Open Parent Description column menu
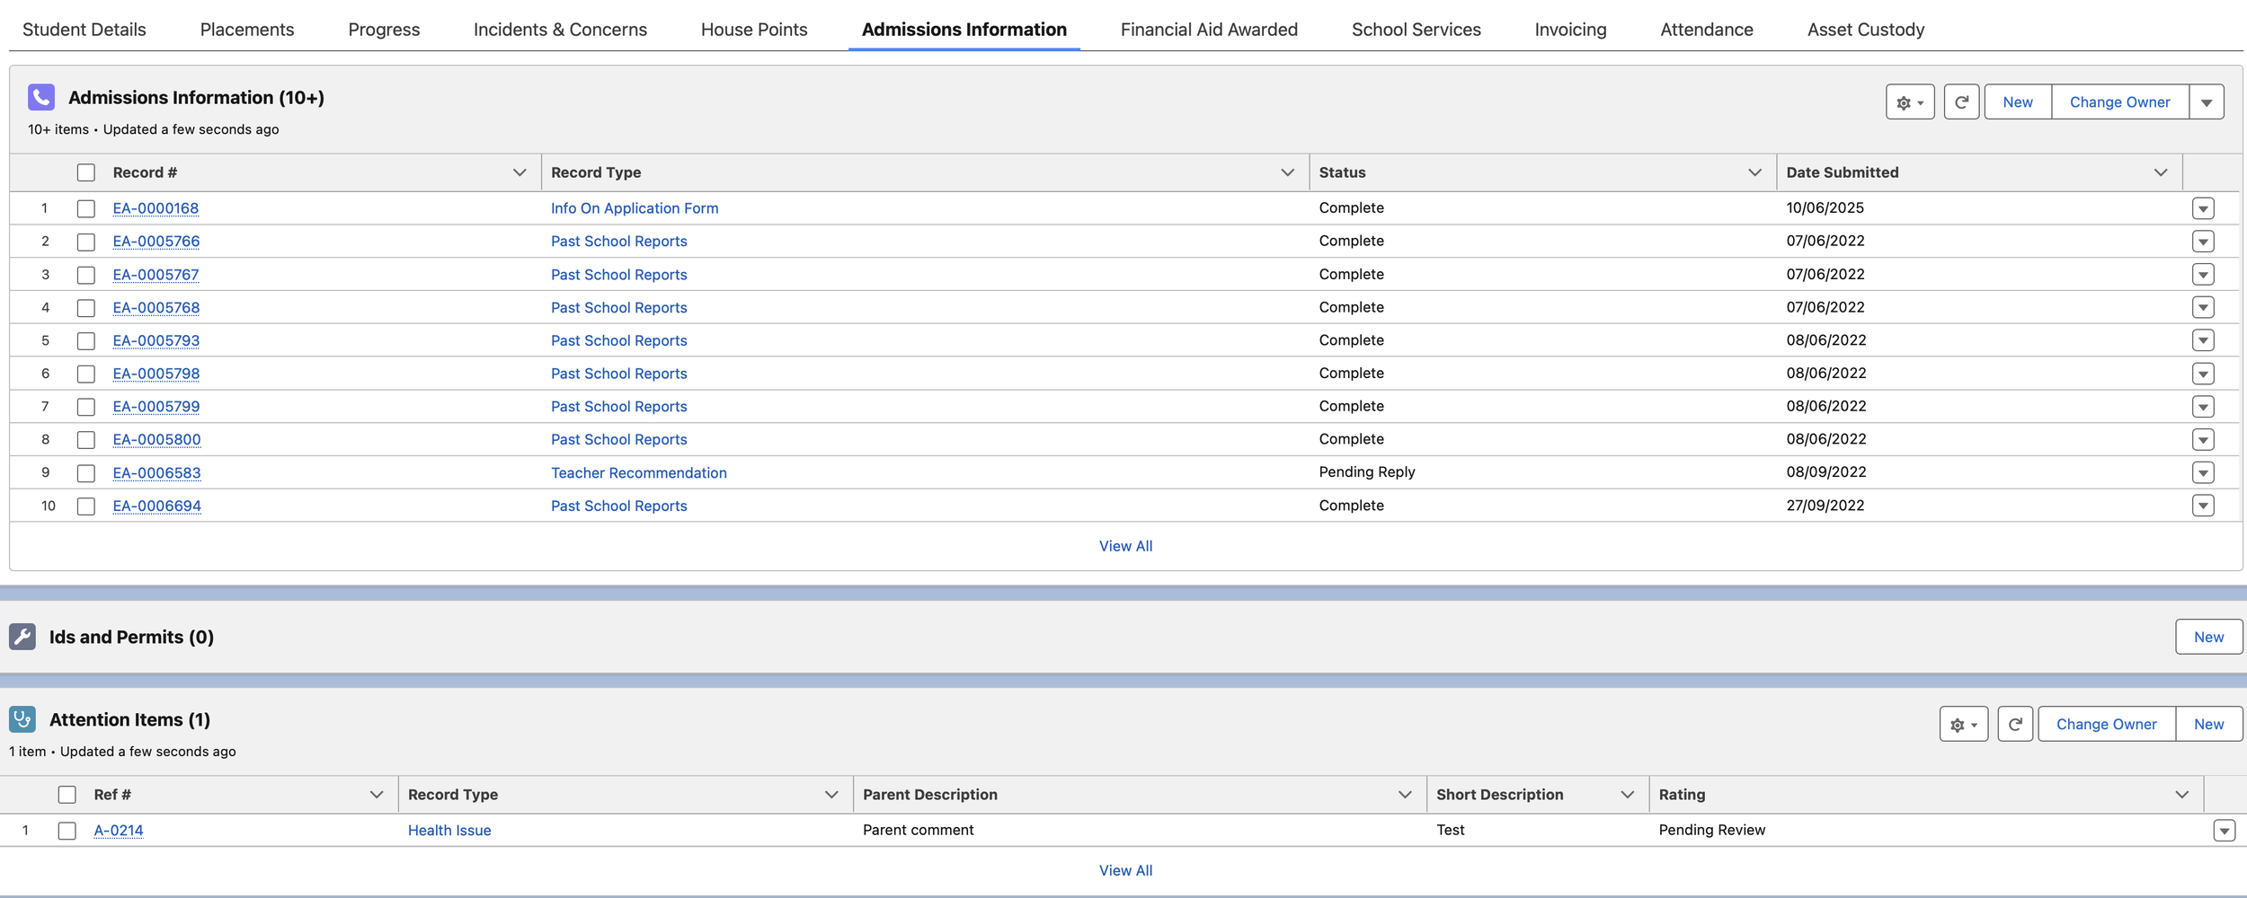This screenshot has width=2247, height=898. point(1405,795)
